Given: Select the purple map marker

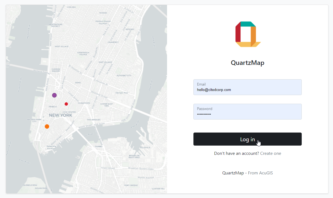Looking at the screenshot, I should coord(54,95).
